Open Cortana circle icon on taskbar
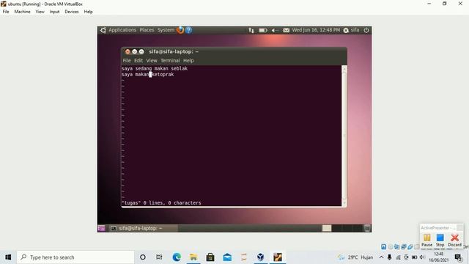This screenshot has width=469, height=264. (143, 257)
